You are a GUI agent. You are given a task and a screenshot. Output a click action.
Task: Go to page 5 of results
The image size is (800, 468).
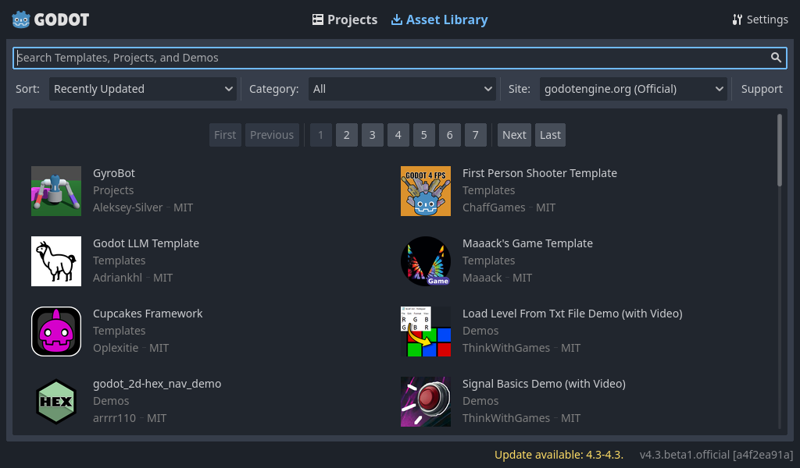pos(423,134)
